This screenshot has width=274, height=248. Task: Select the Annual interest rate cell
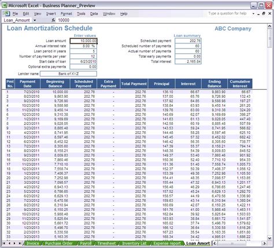pos(83,46)
